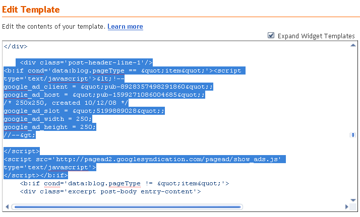Click the google_ad_slot code line
360x217 pixels.
pyautogui.click(x=84, y=111)
